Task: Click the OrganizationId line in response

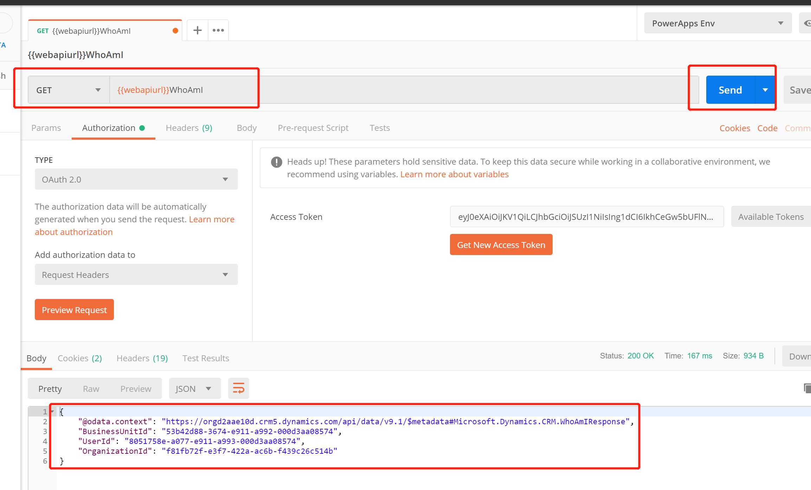Action: pos(208,451)
